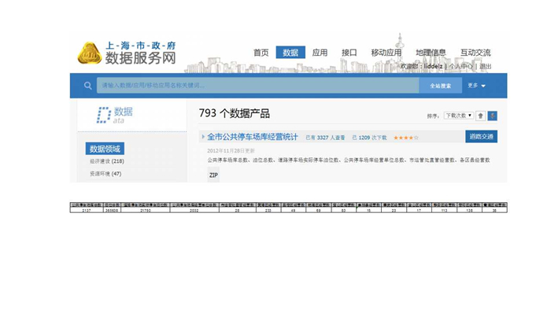The width and height of the screenshot is (551, 309).
Task: Select the 数据 navigation tab
Action: [290, 53]
